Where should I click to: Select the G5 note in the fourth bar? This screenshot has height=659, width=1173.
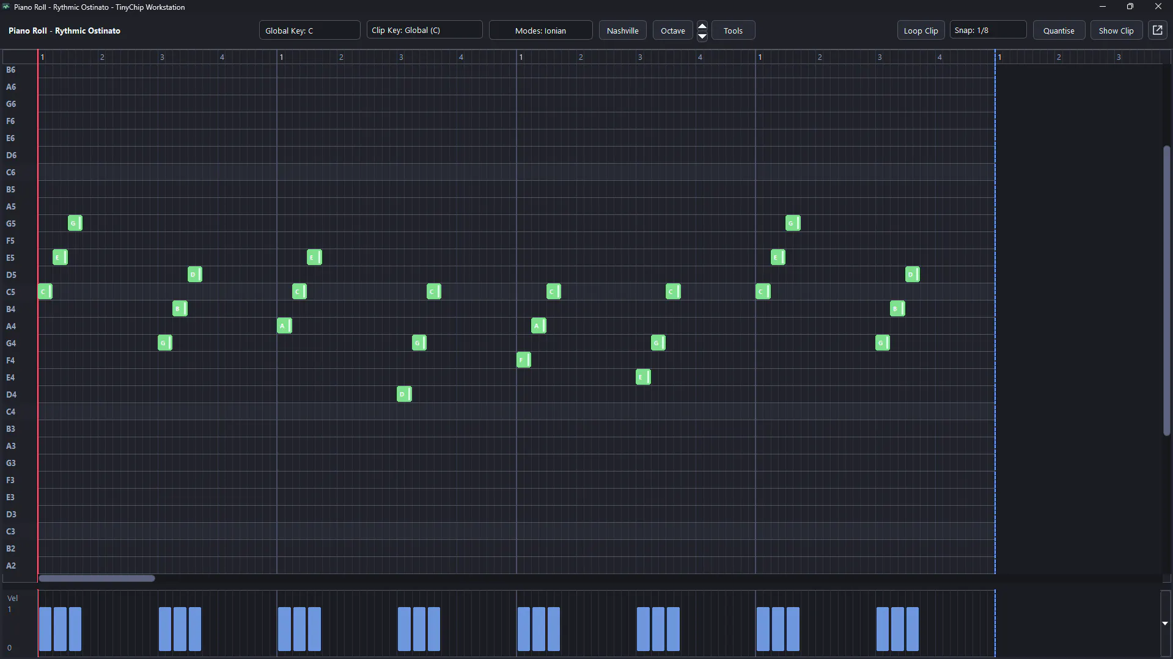click(x=793, y=223)
